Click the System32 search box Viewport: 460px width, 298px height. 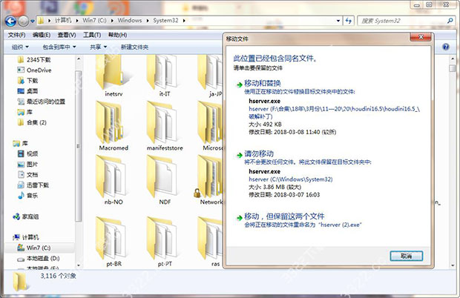pos(402,21)
